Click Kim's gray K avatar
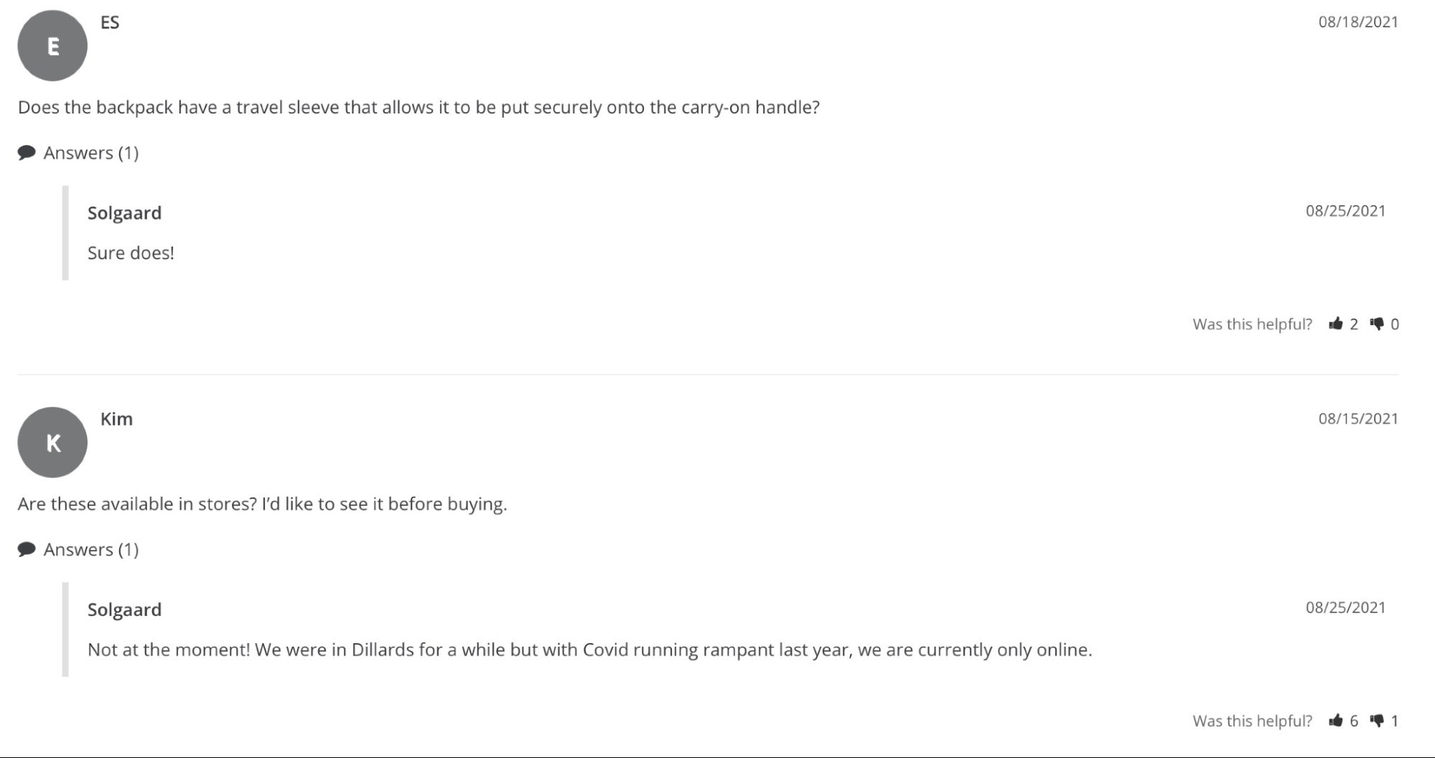The height and width of the screenshot is (758, 1435). point(52,442)
